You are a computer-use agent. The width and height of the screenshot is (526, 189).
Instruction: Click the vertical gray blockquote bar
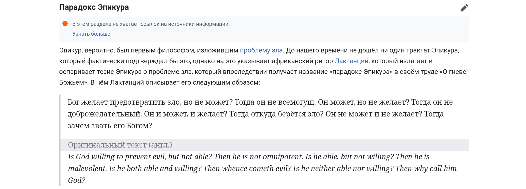60,140
